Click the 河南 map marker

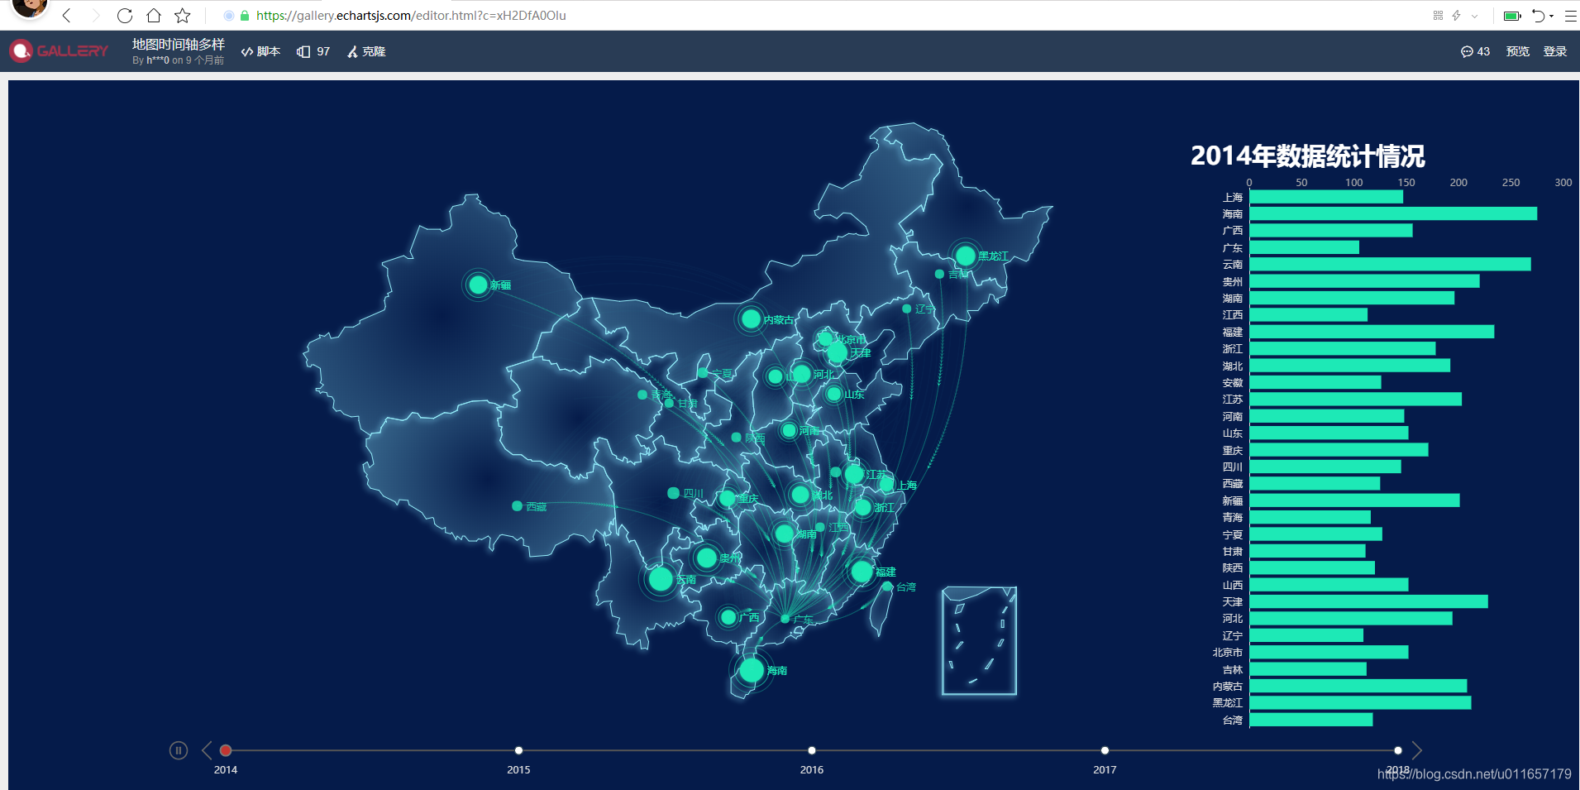789,430
